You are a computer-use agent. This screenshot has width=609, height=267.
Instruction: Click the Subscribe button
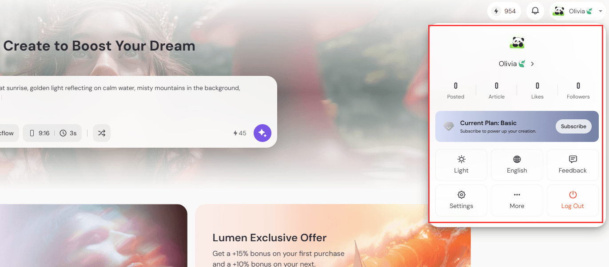pyautogui.click(x=573, y=126)
